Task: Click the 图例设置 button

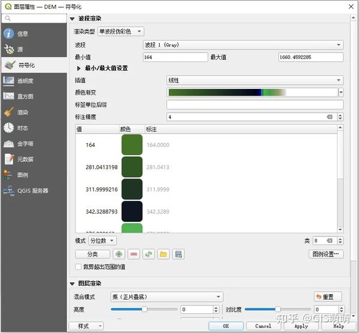Action: [x=326, y=254]
